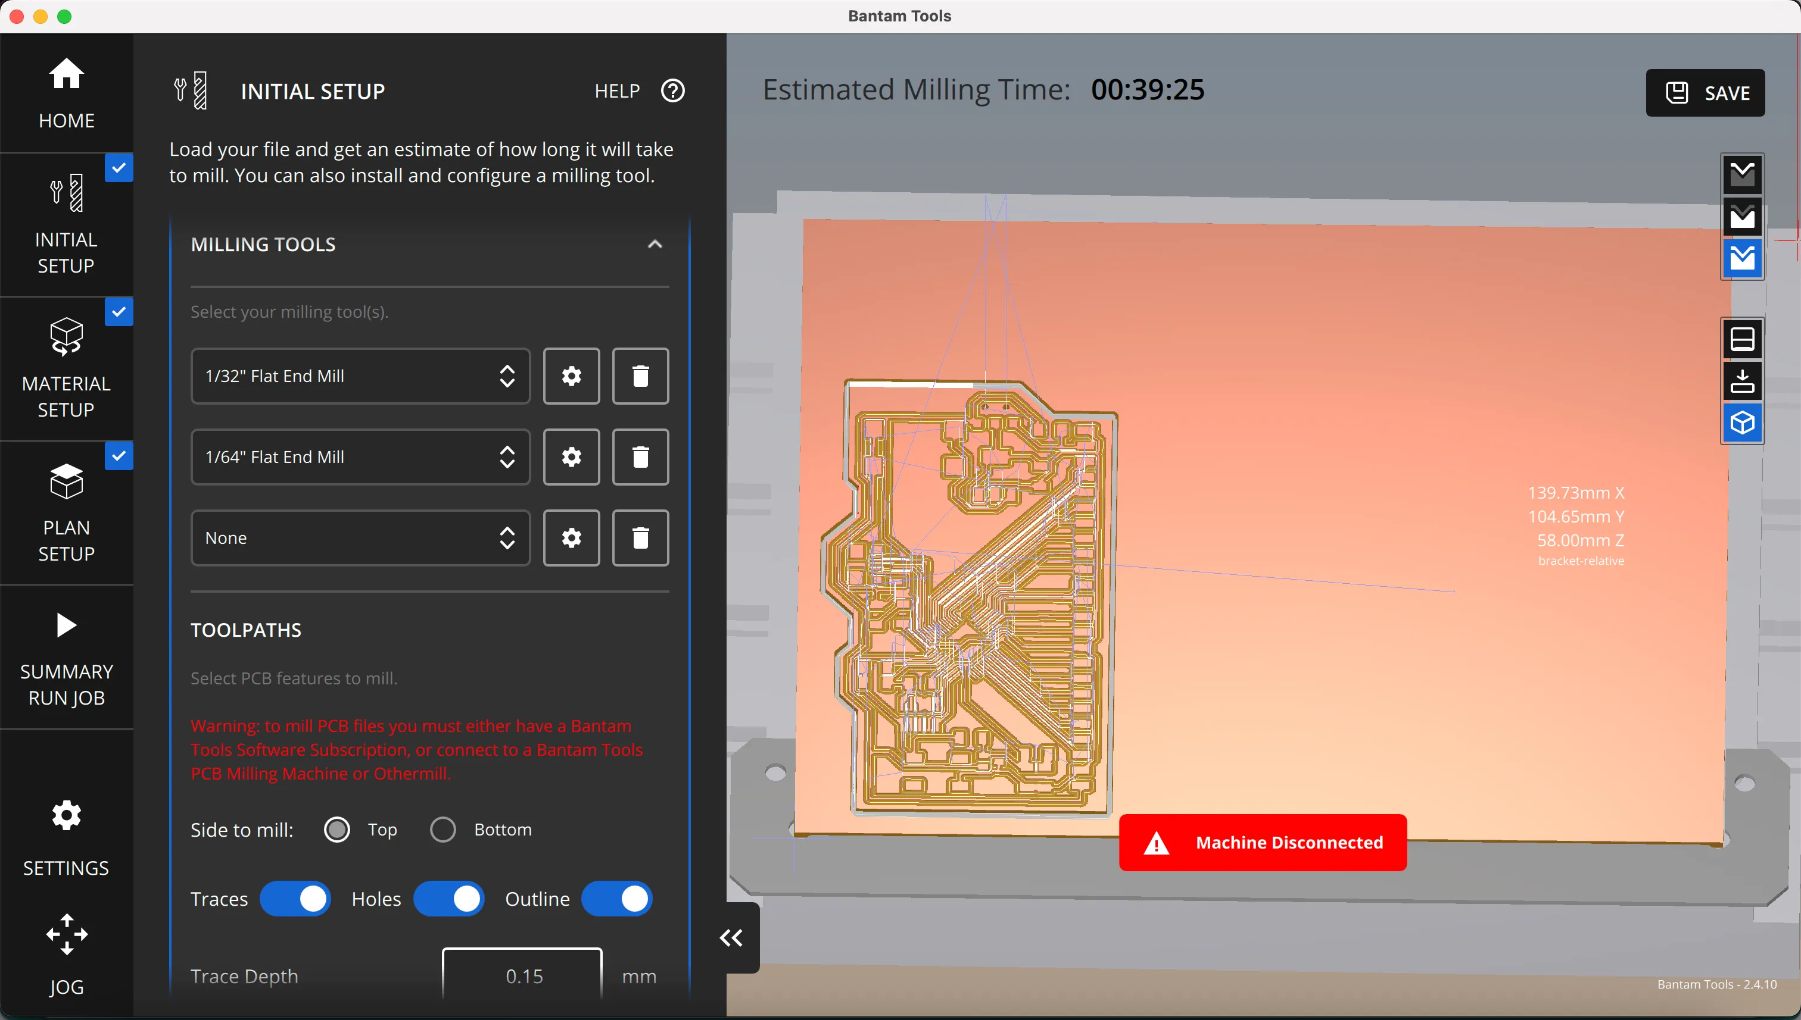
Task: Select Bottom as side to mill
Action: click(443, 830)
